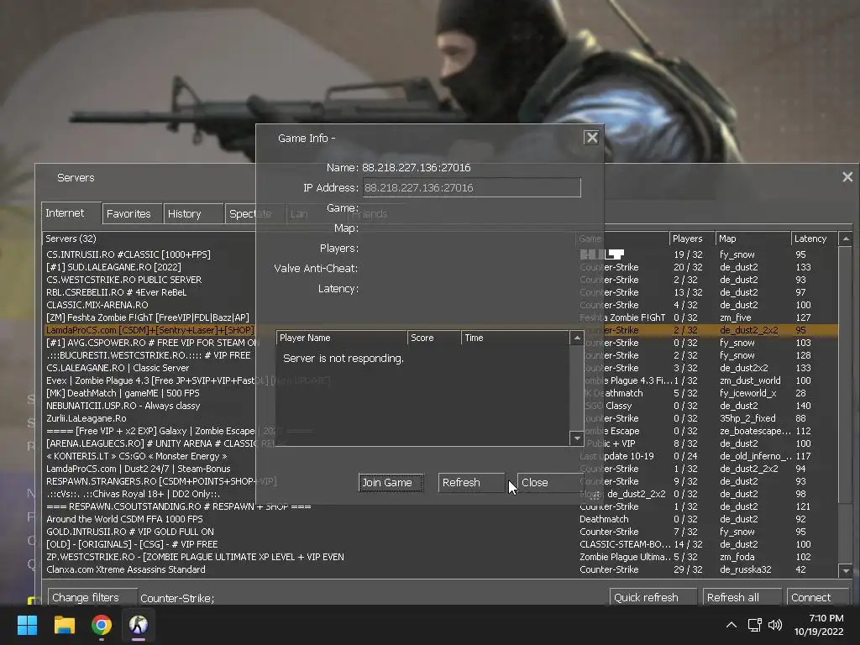Open the volume tray icon
Image resolution: width=860 pixels, height=645 pixels.
775,625
